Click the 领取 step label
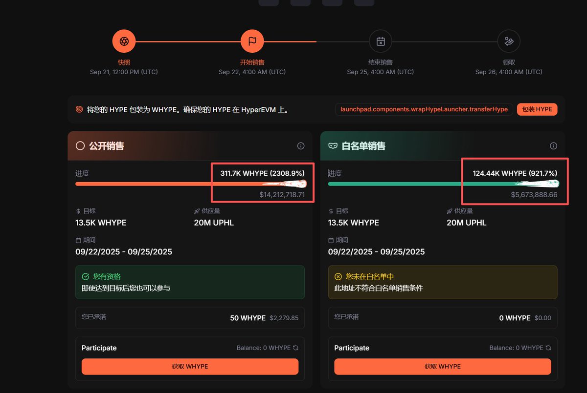The width and height of the screenshot is (587, 393). [x=509, y=62]
